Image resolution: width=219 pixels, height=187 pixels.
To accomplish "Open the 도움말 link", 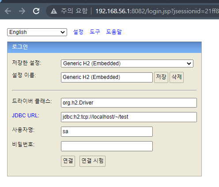I will pos(114,32).
